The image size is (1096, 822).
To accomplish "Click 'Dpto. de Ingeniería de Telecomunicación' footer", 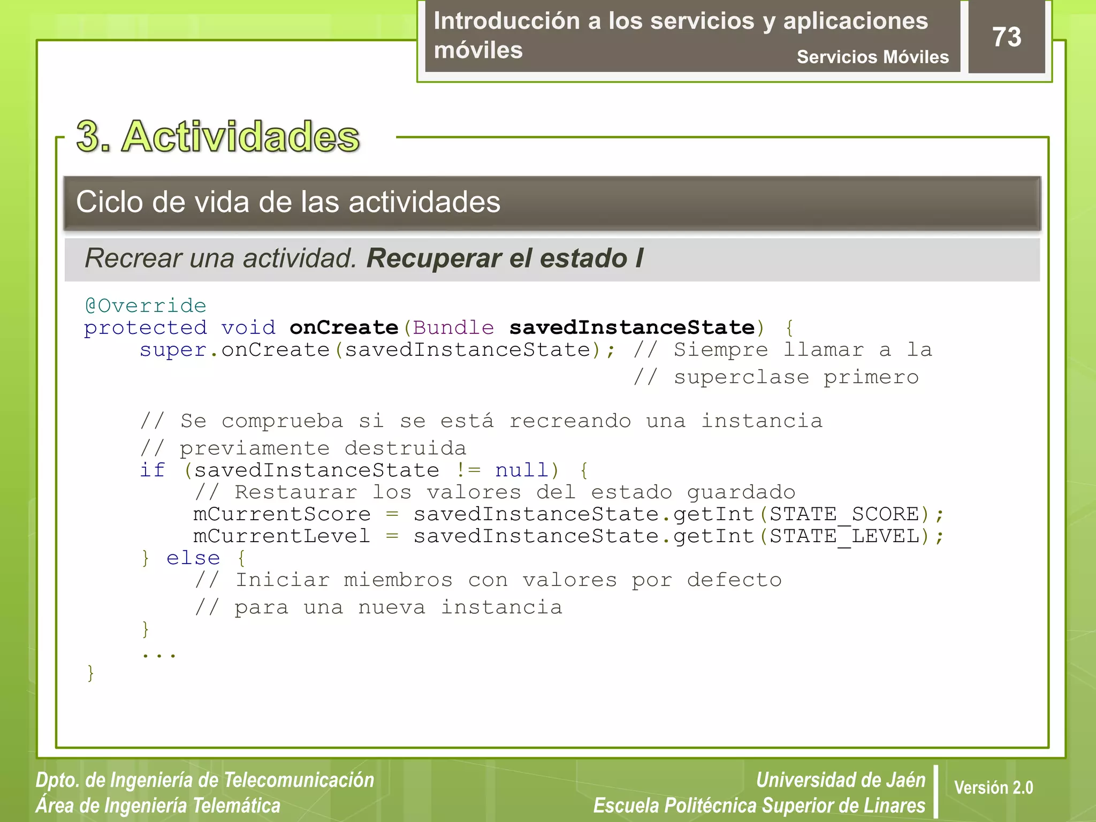I will [205, 780].
